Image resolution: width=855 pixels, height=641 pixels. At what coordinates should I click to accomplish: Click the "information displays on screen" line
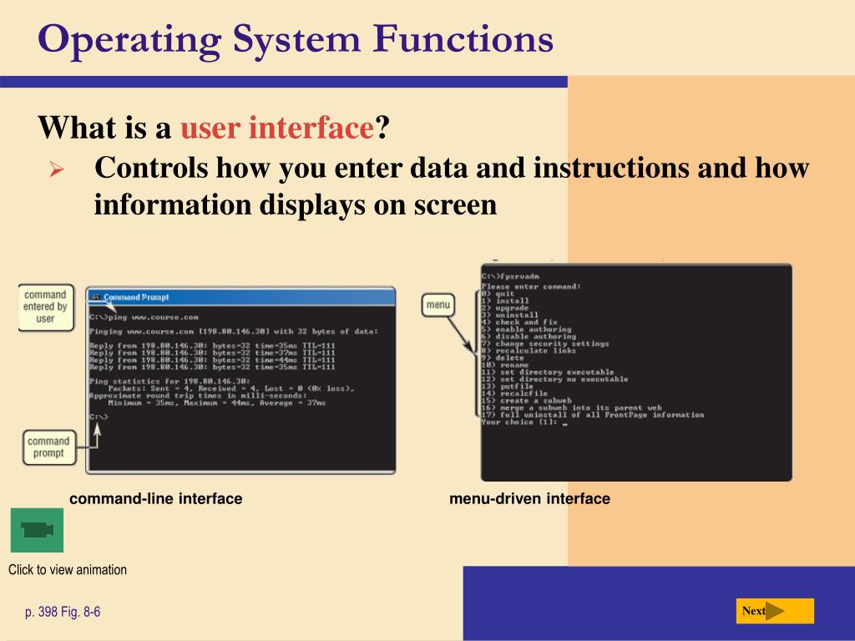coord(296,205)
